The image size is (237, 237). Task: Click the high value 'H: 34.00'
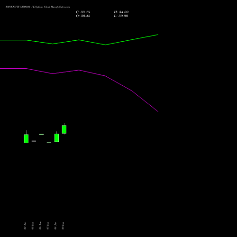(x=121, y=12)
